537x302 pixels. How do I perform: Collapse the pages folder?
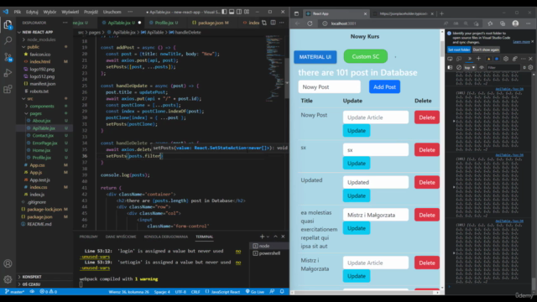35,113
